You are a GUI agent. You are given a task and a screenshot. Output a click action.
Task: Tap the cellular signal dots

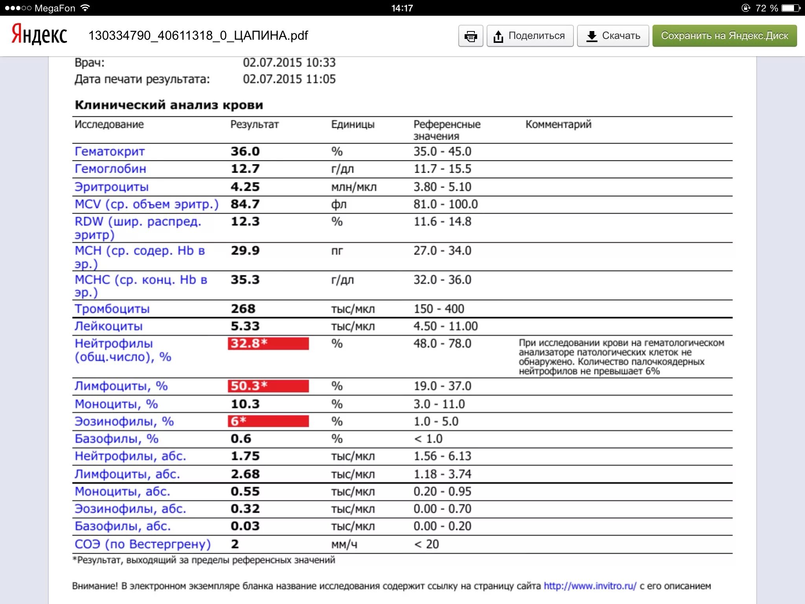(x=18, y=8)
